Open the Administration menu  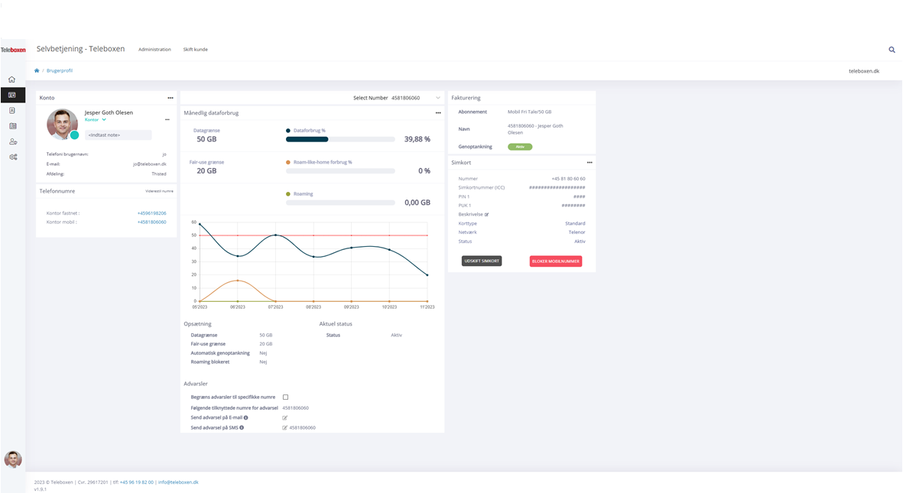154,50
